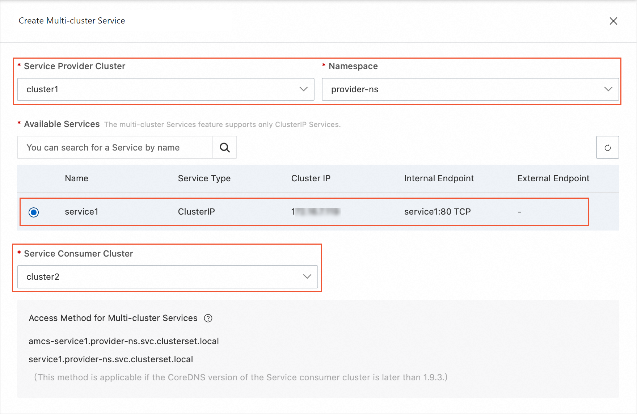Image resolution: width=637 pixels, height=414 pixels.
Task: Click the blurred Cluster IP value
Action: [316, 212]
